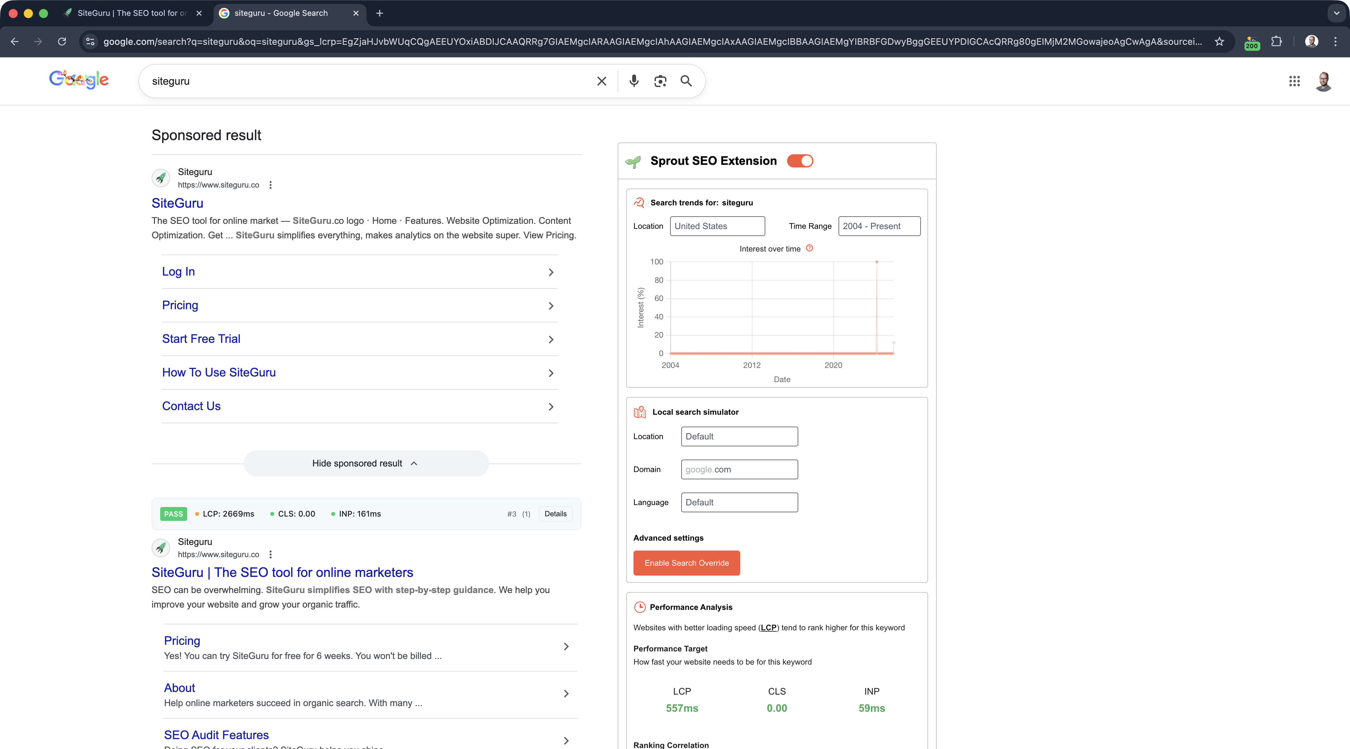Screen dimensions: 1350x749
Task: Click the google.com domain input field
Action: [739, 469]
